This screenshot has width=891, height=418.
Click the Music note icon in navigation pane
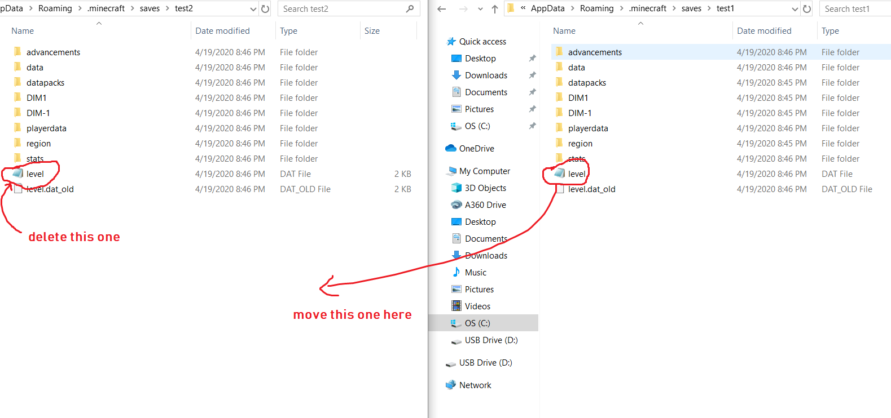pos(457,272)
